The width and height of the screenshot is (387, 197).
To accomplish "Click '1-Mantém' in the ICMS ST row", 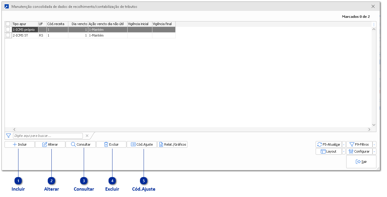I will 108,35.
